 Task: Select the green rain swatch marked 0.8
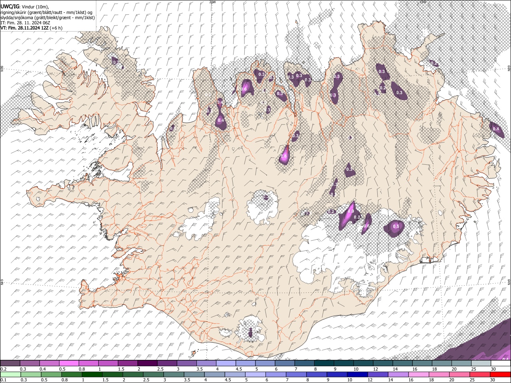71,374
